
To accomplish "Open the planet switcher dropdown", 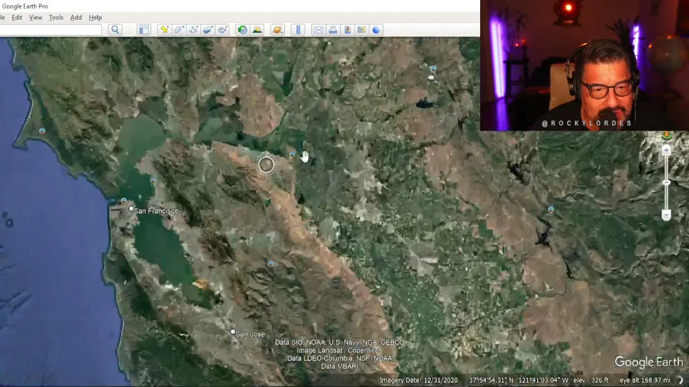I will tap(278, 30).
